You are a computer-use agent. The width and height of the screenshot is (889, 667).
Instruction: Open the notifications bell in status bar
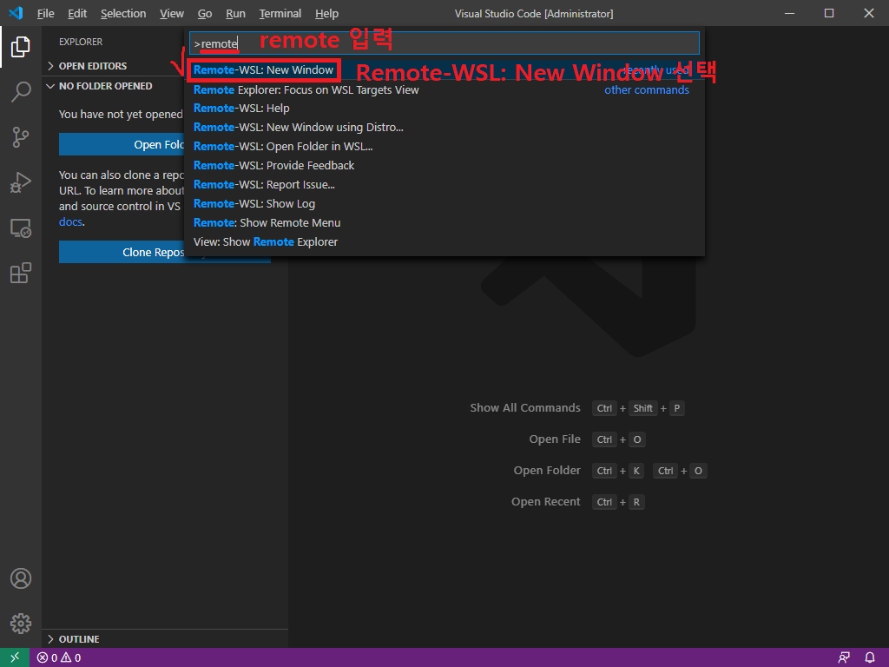[x=870, y=657]
